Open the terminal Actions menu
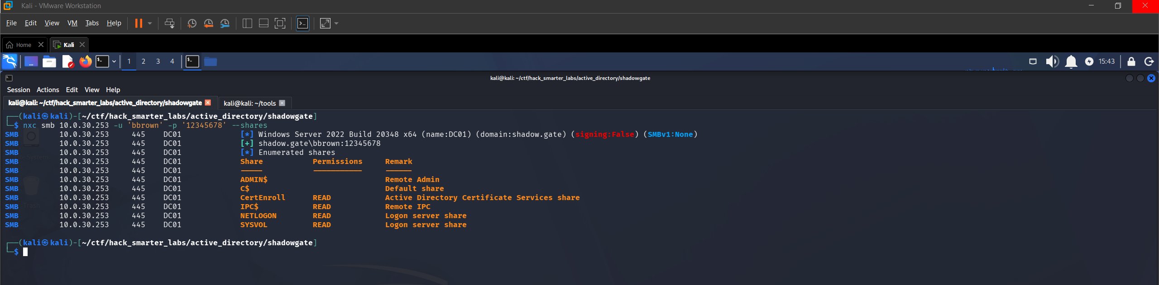 click(x=48, y=90)
